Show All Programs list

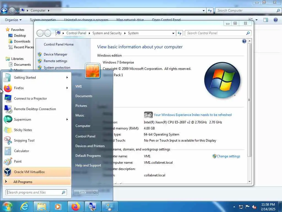pyautogui.click(x=37, y=182)
